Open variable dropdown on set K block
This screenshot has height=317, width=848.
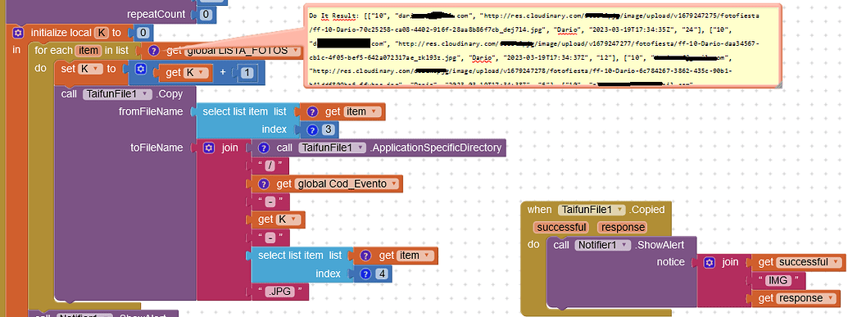coord(89,70)
